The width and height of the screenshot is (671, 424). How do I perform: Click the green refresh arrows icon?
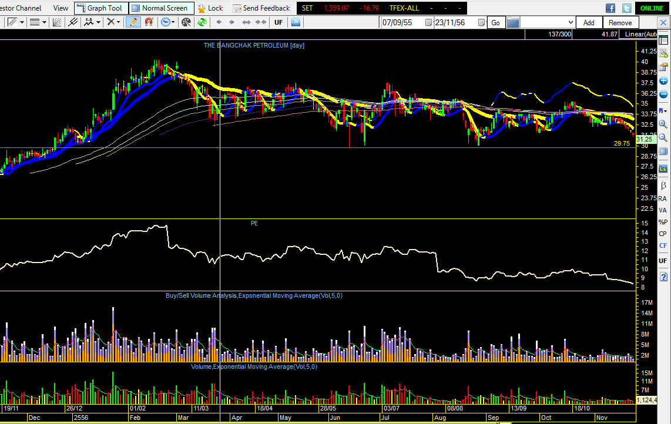pyautogui.click(x=202, y=22)
